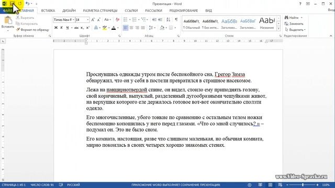The height and width of the screenshot is (188, 335).
Task: Click Copy (Копировать) command
Action: click(27, 23)
